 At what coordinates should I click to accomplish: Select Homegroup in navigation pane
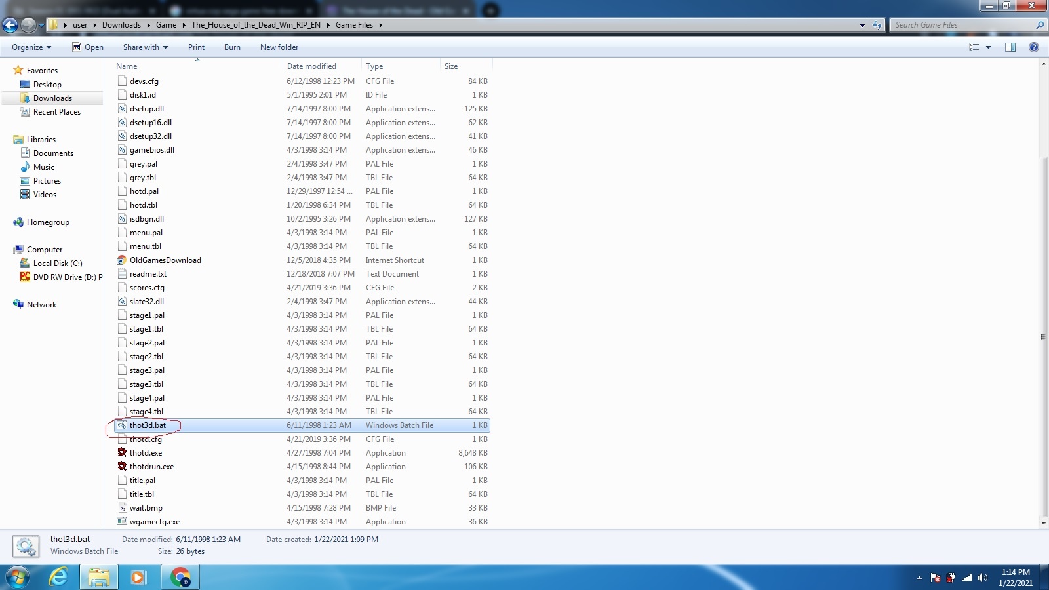coord(48,222)
